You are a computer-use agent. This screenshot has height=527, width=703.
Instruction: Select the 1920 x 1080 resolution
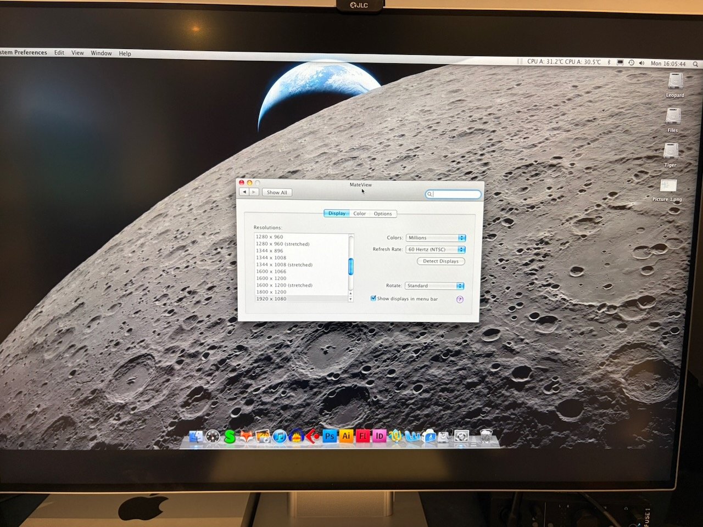pyautogui.click(x=301, y=299)
